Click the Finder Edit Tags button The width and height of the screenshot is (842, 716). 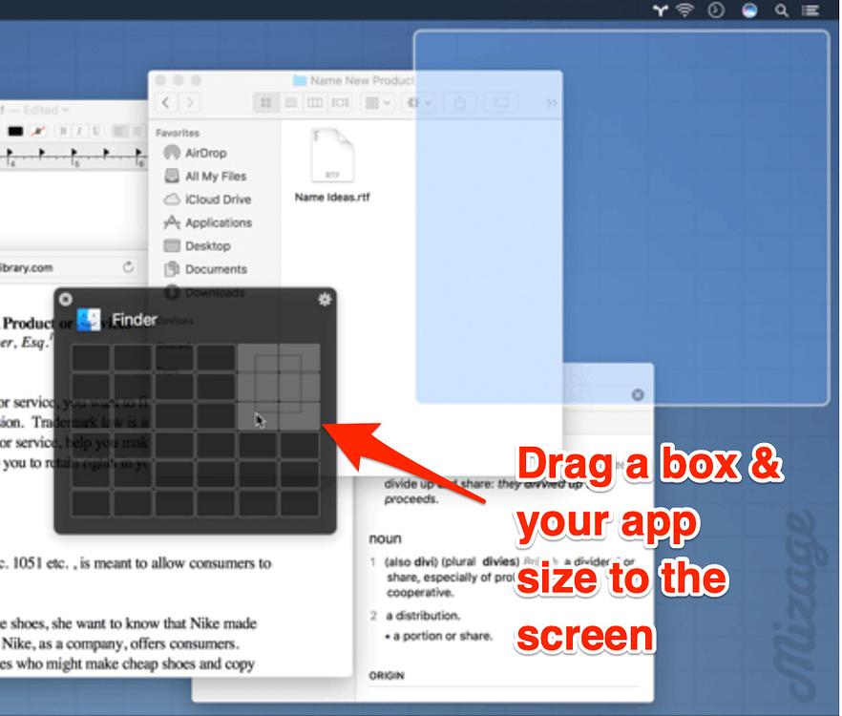pyautogui.click(x=501, y=102)
